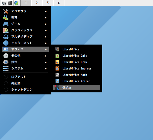
Task: Expand the 教育 submenu arrow
Action: coord(46,18)
